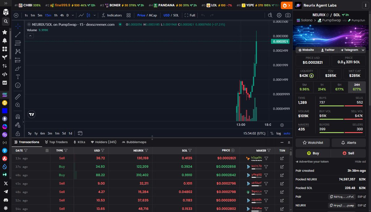The width and height of the screenshot is (371, 212).
Task: Select the crosshair cursor chart tool
Action: tap(18, 26)
